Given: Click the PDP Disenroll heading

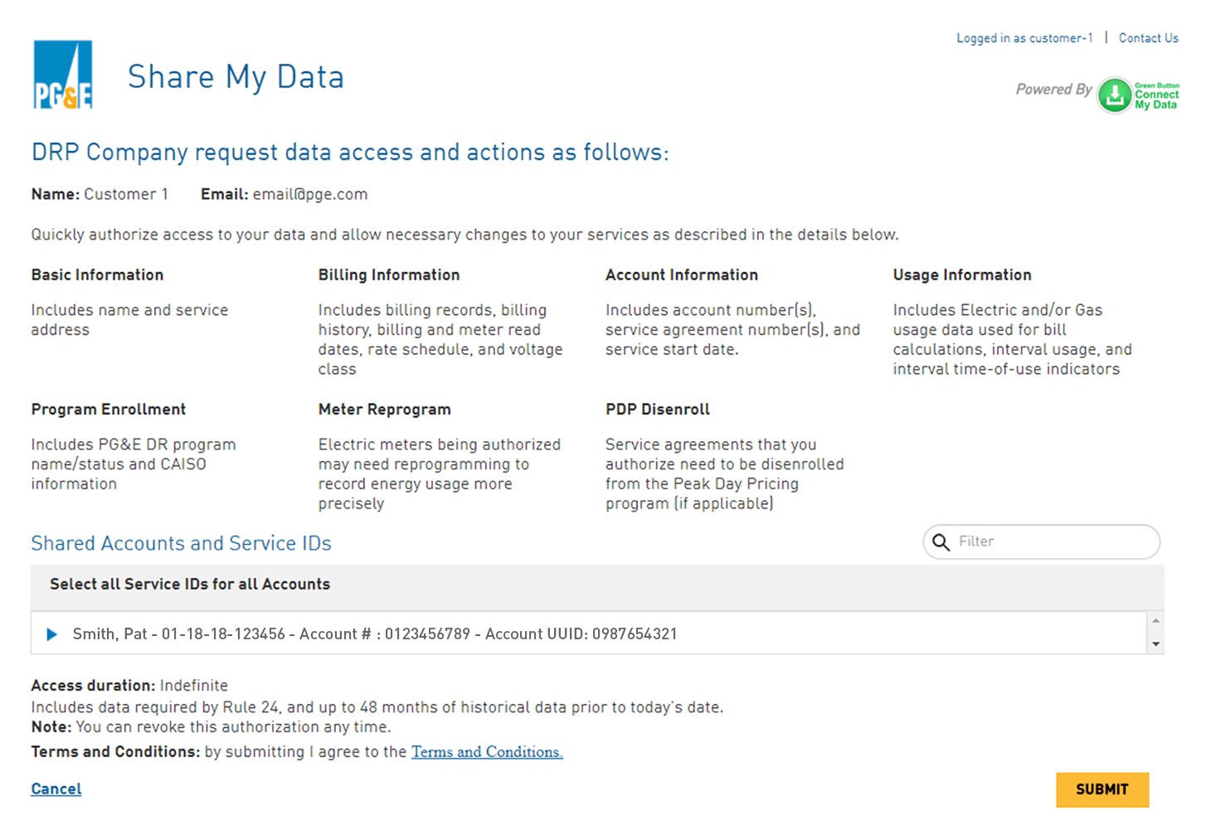Looking at the screenshot, I should 658,410.
